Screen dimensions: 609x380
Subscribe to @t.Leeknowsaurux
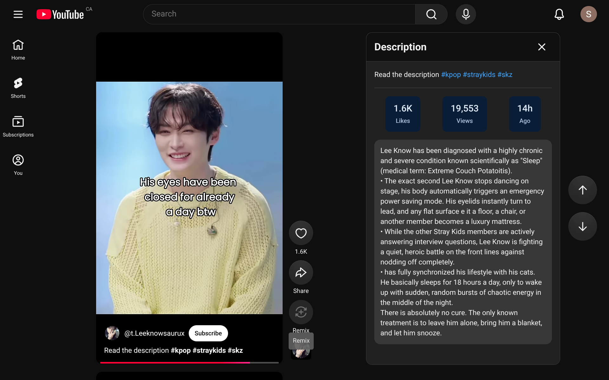(x=208, y=333)
